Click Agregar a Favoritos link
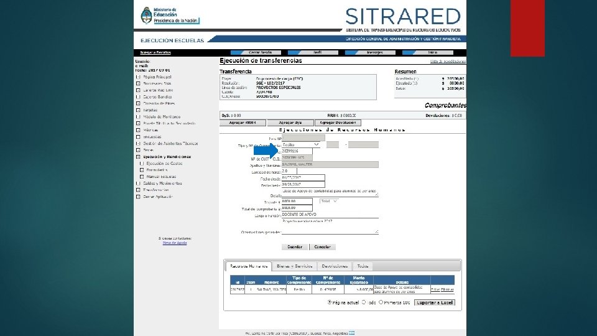Image resolution: width=597 pixels, height=336 pixels. [155, 52]
